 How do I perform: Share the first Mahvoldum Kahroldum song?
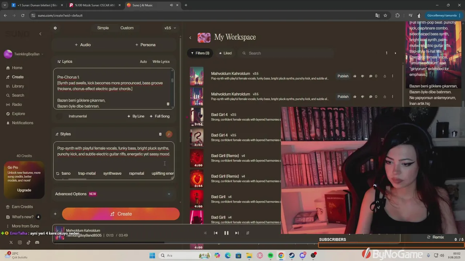385,76
